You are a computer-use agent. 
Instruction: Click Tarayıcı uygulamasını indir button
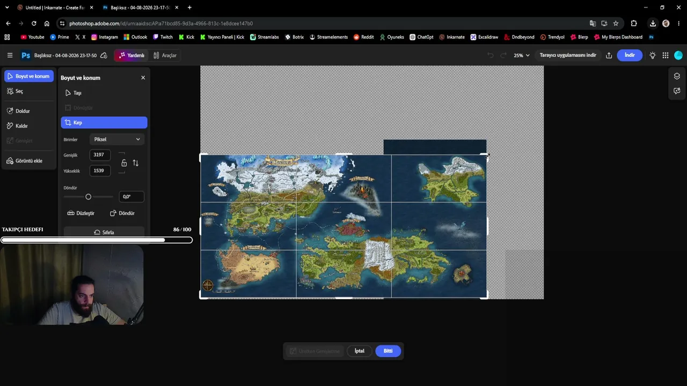[x=568, y=55]
